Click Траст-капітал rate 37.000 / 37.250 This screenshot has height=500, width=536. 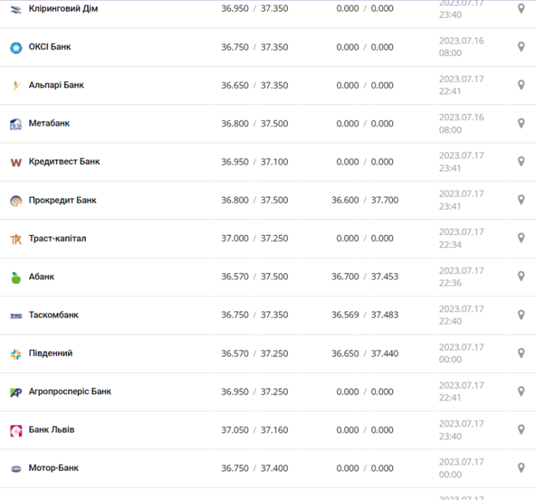coord(255,238)
